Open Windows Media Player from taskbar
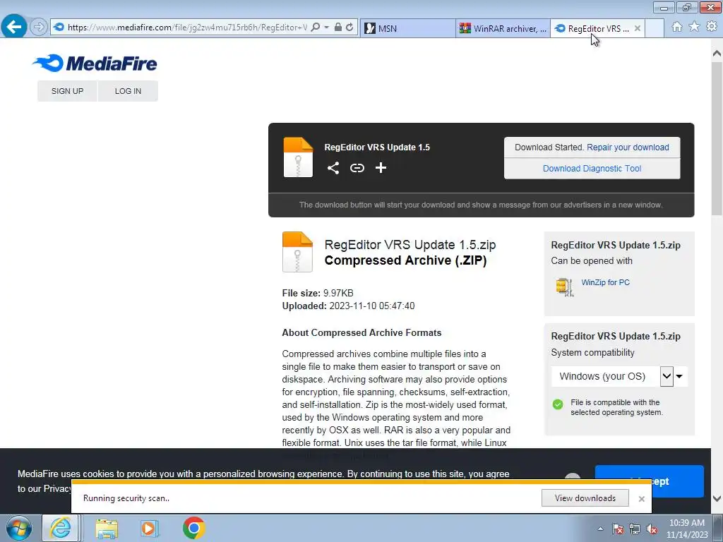The width and height of the screenshot is (723, 542). coord(148,528)
